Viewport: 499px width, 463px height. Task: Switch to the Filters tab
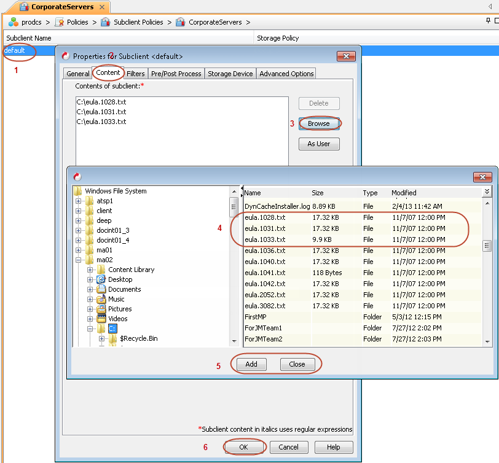tap(136, 74)
